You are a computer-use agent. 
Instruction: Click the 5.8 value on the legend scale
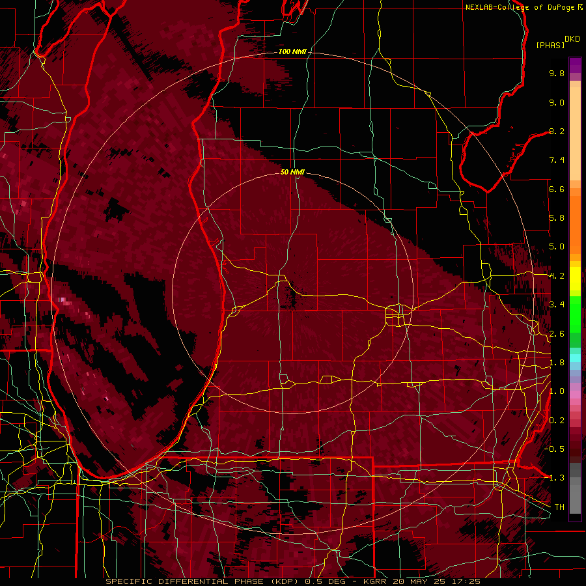[557, 218]
